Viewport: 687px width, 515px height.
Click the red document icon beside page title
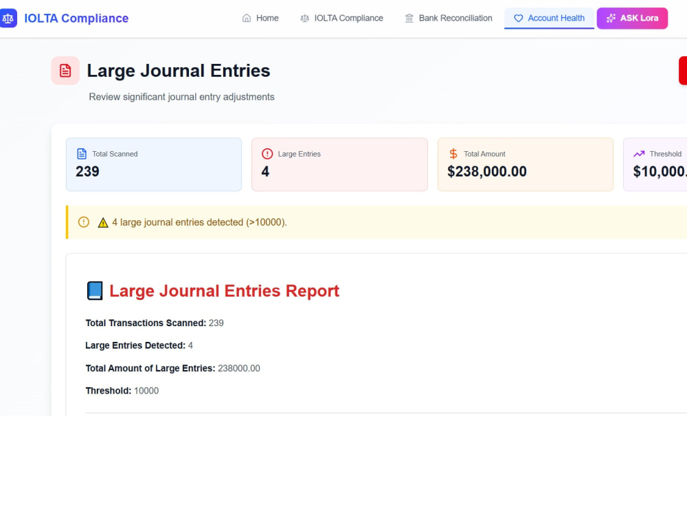point(65,71)
